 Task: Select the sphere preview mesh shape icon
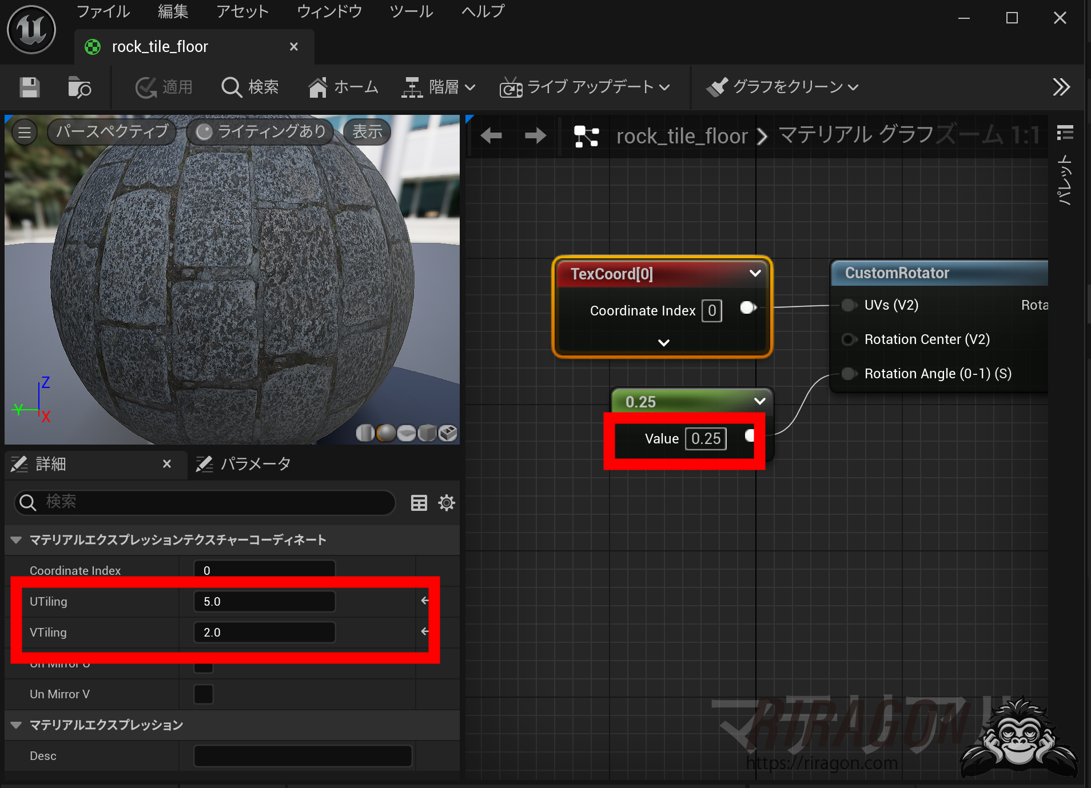pyautogui.click(x=386, y=433)
